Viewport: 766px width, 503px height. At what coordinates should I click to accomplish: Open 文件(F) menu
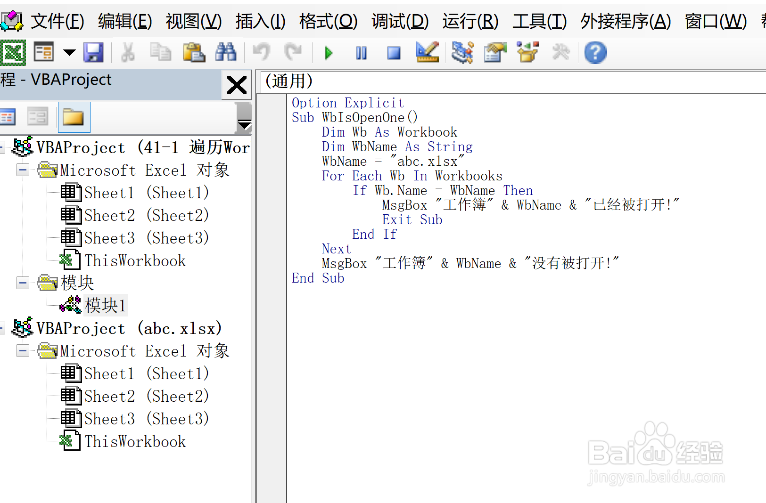click(58, 21)
